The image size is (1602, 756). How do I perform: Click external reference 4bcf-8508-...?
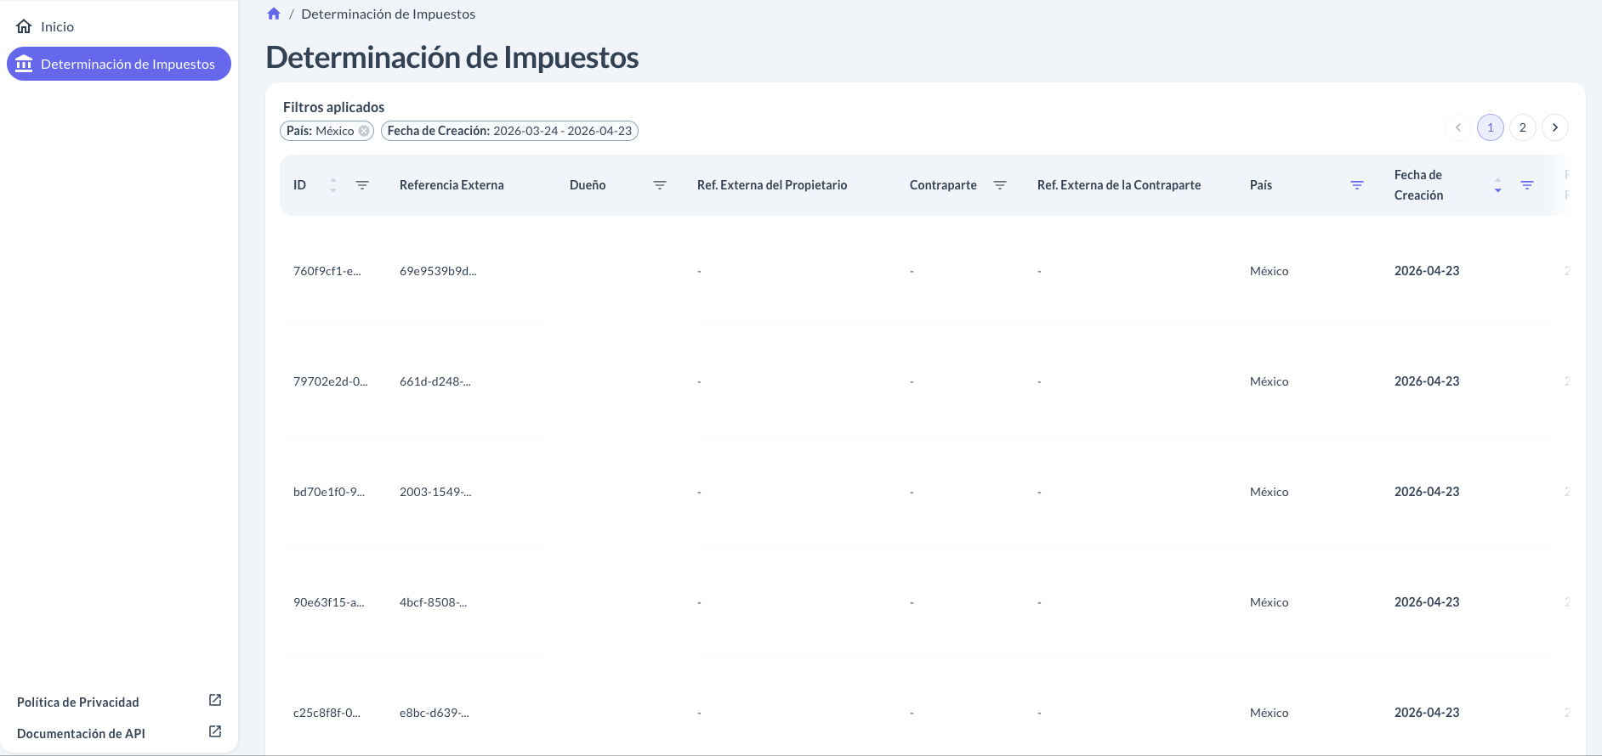434,602
